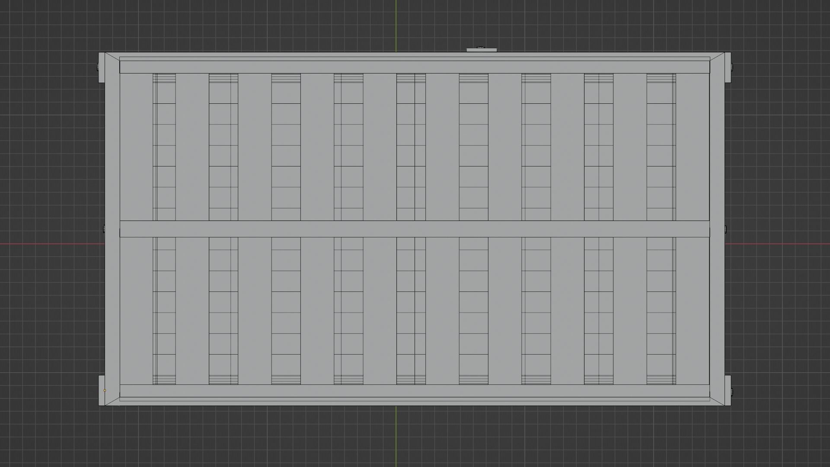Click the orange object origin dot
Screen dimensions: 830x467
click(x=105, y=390)
